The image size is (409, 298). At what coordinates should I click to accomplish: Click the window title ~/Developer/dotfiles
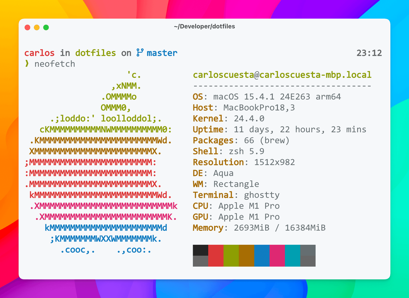204,26
